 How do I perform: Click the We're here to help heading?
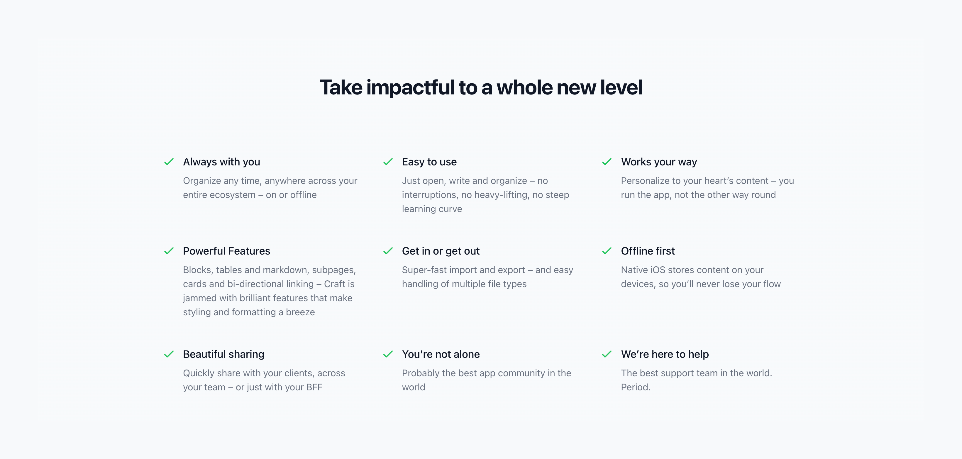(665, 354)
